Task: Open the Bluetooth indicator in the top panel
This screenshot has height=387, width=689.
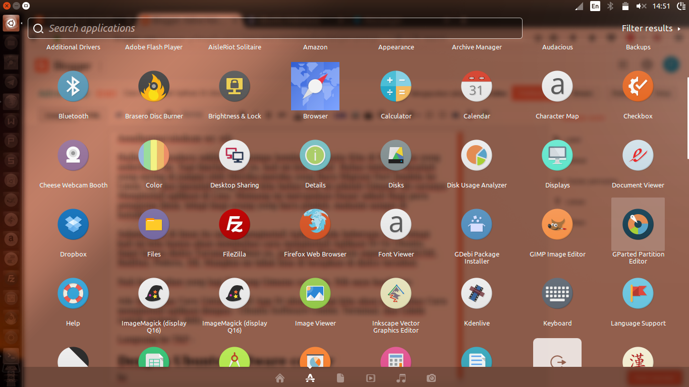Action: [611, 6]
